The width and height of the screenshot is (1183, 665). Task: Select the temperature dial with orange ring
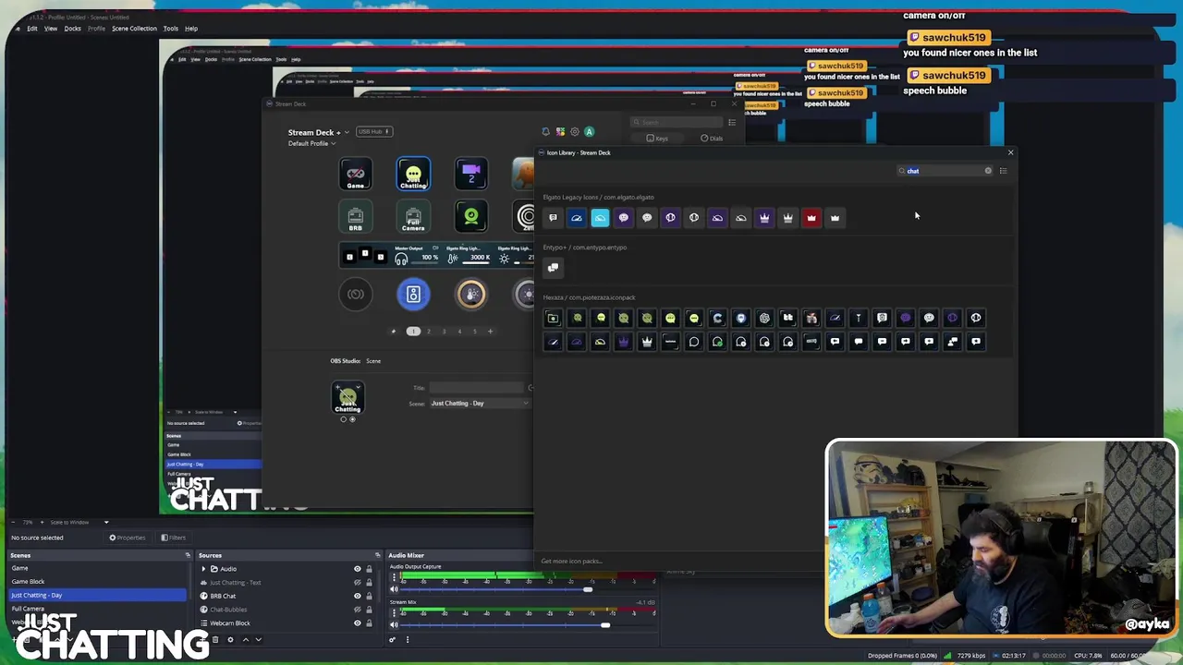tap(471, 294)
